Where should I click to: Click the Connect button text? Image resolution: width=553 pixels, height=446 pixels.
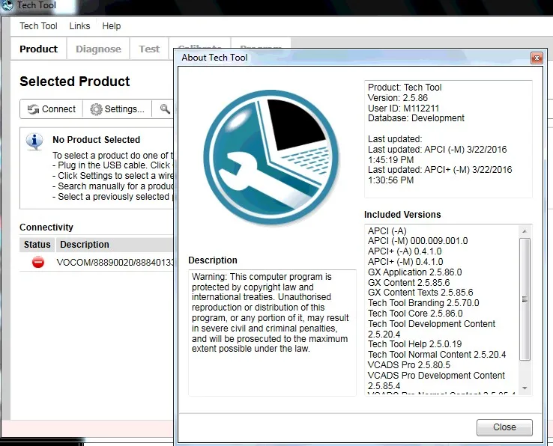pyautogui.click(x=58, y=109)
